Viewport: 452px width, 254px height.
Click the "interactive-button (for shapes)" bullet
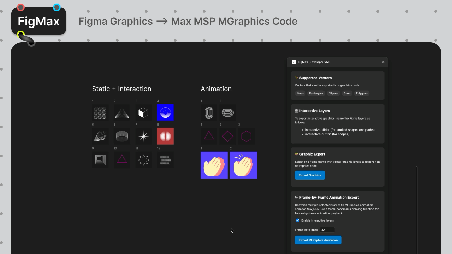tap(327, 134)
